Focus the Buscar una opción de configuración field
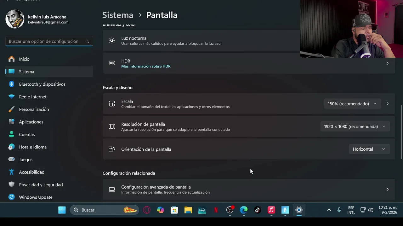Screen dimensions: 403x226 point(49,41)
